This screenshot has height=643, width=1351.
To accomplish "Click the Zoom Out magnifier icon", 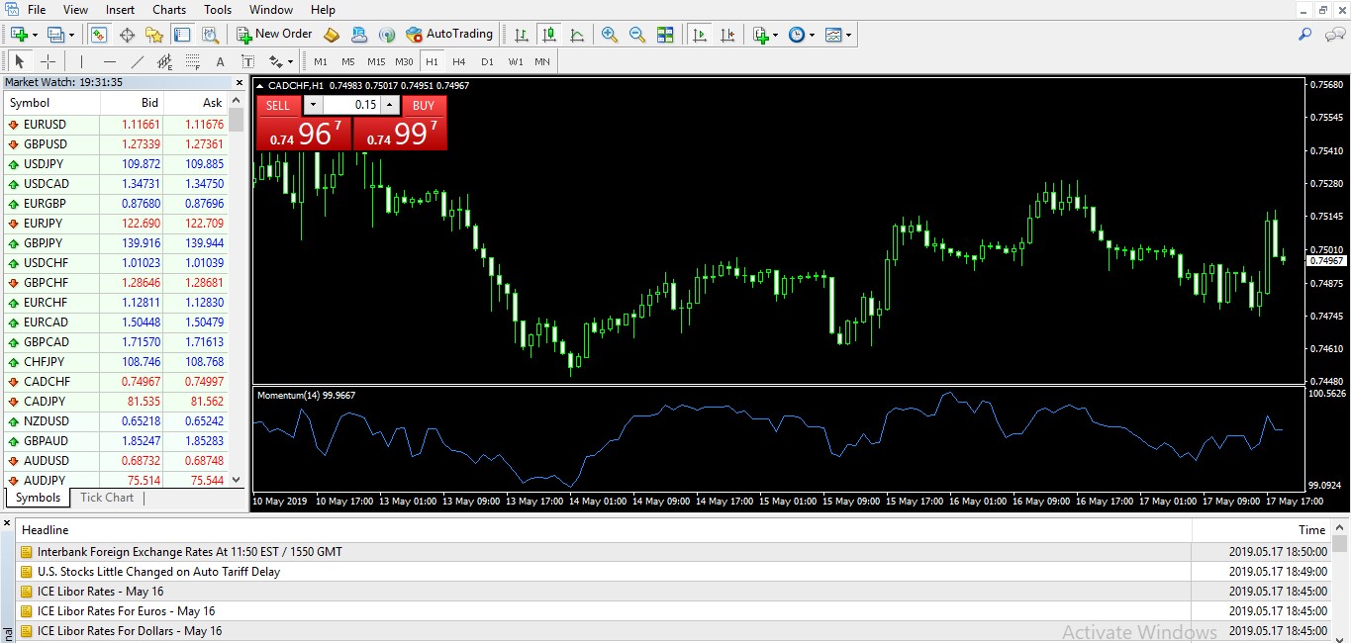I will pyautogui.click(x=637, y=35).
